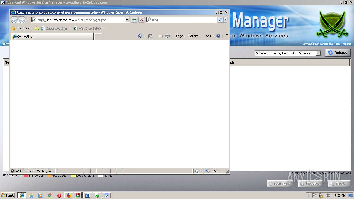Click the volume speaker tray icon
This screenshot has height=199, width=354.
point(328,195)
